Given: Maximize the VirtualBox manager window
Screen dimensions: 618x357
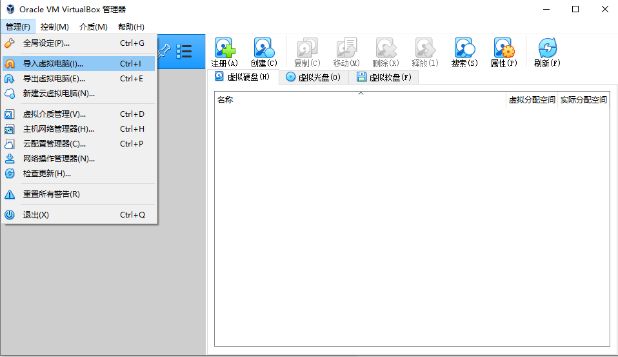Looking at the screenshot, I should [x=575, y=9].
